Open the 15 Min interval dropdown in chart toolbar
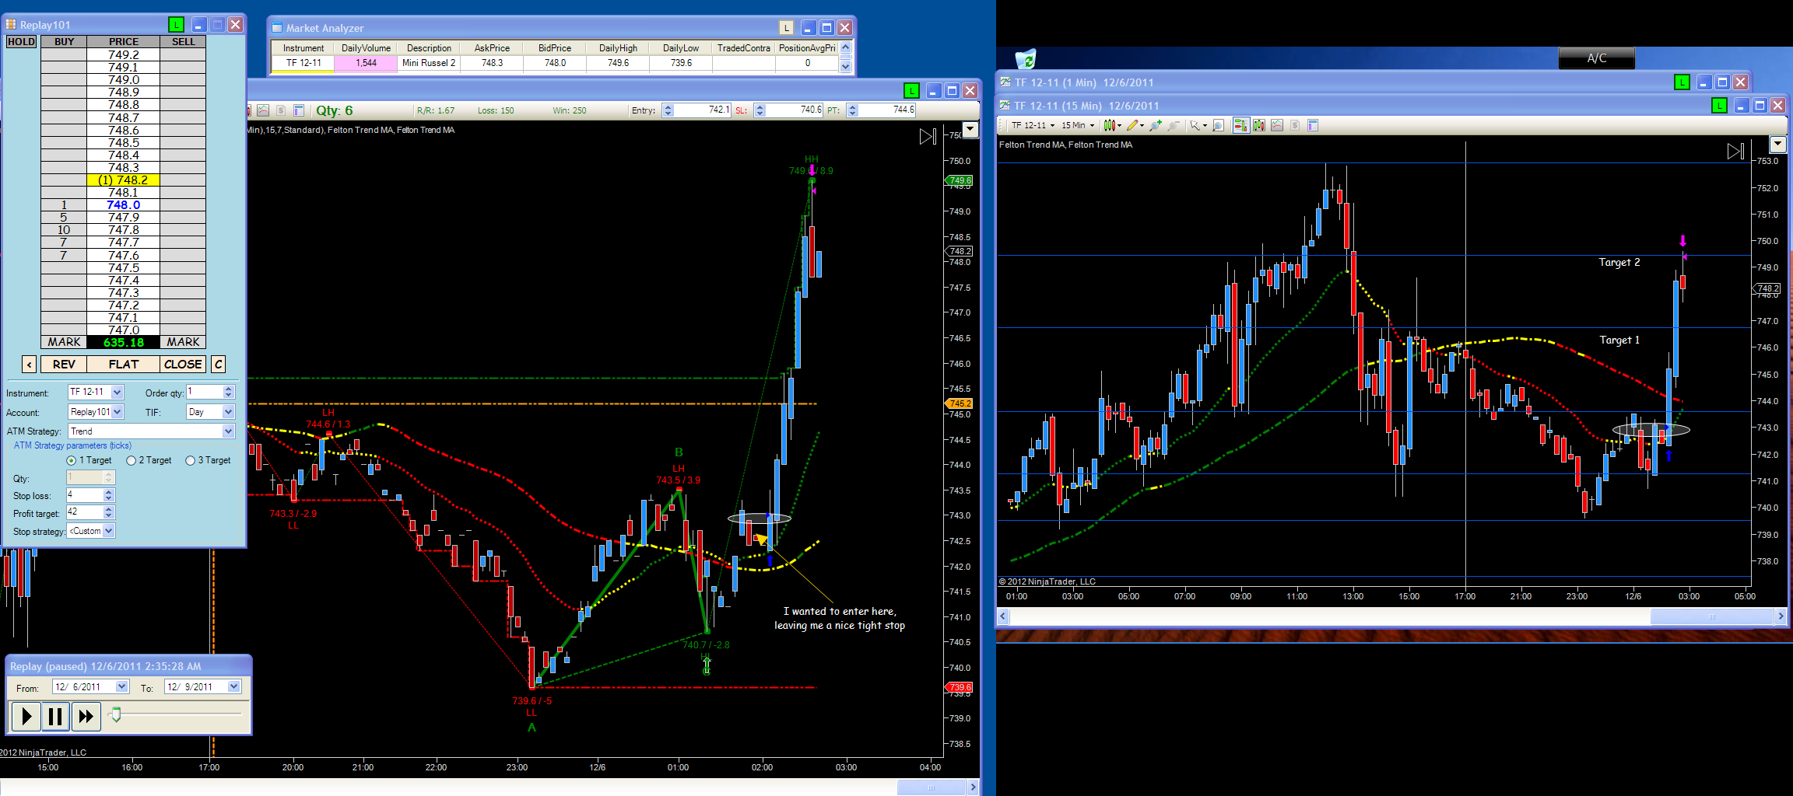1793x796 pixels. [x=1078, y=125]
